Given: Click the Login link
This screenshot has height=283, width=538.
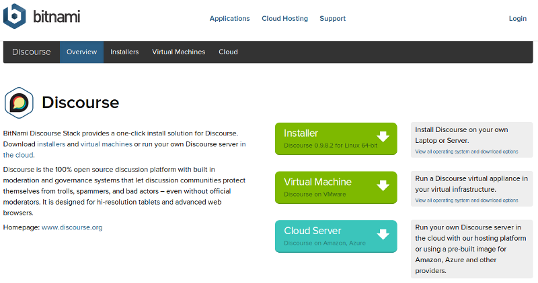Looking at the screenshot, I should (518, 19).
